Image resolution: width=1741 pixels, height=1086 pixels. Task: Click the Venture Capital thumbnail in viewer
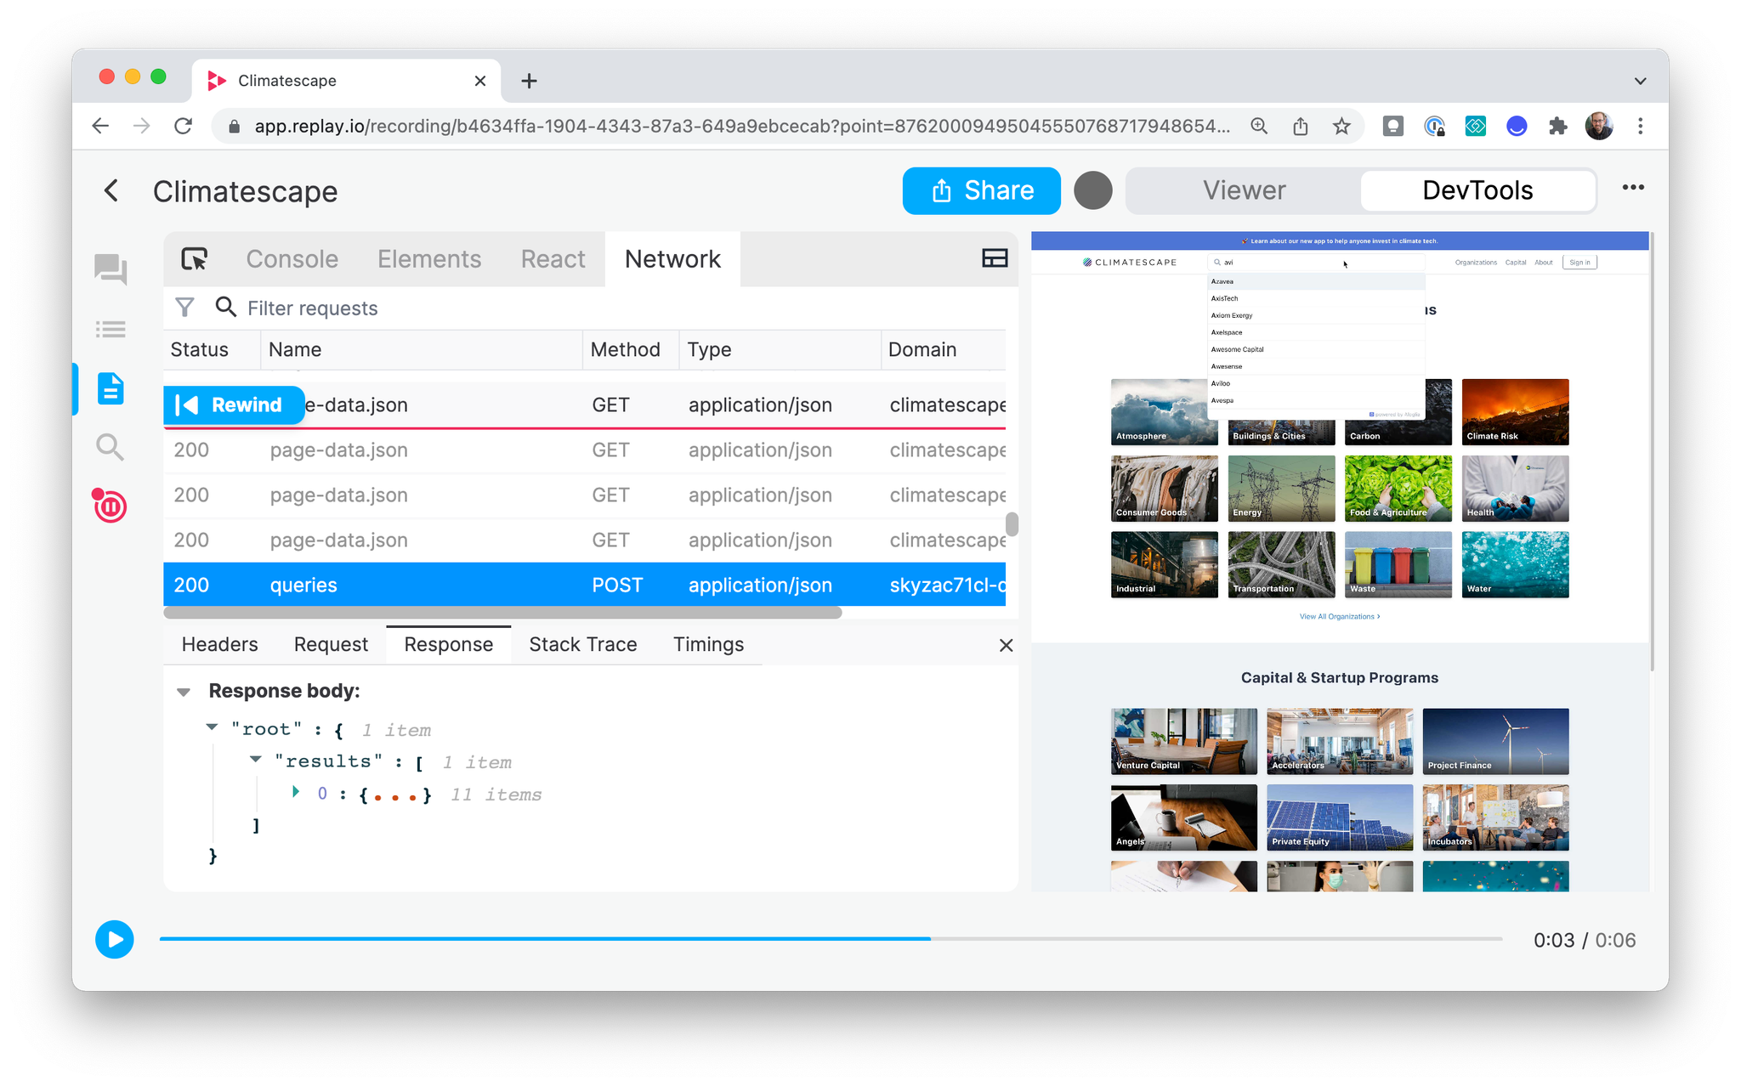coord(1183,741)
